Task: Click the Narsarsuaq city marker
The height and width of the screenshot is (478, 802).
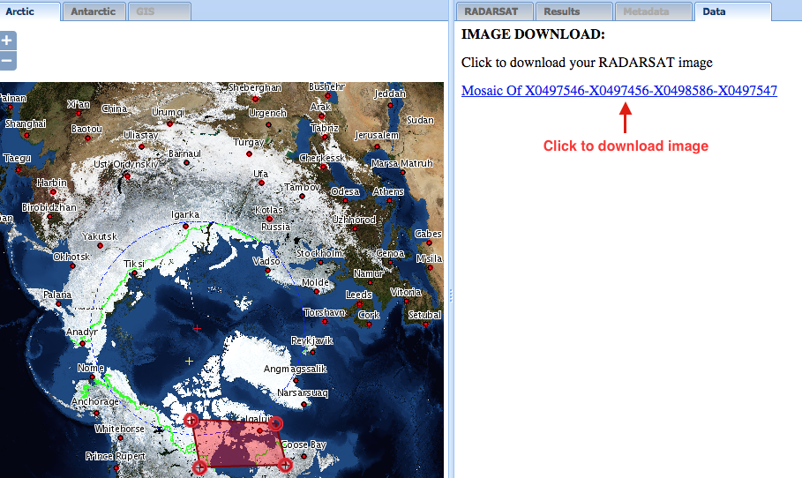Action: (x=304, y=404)
